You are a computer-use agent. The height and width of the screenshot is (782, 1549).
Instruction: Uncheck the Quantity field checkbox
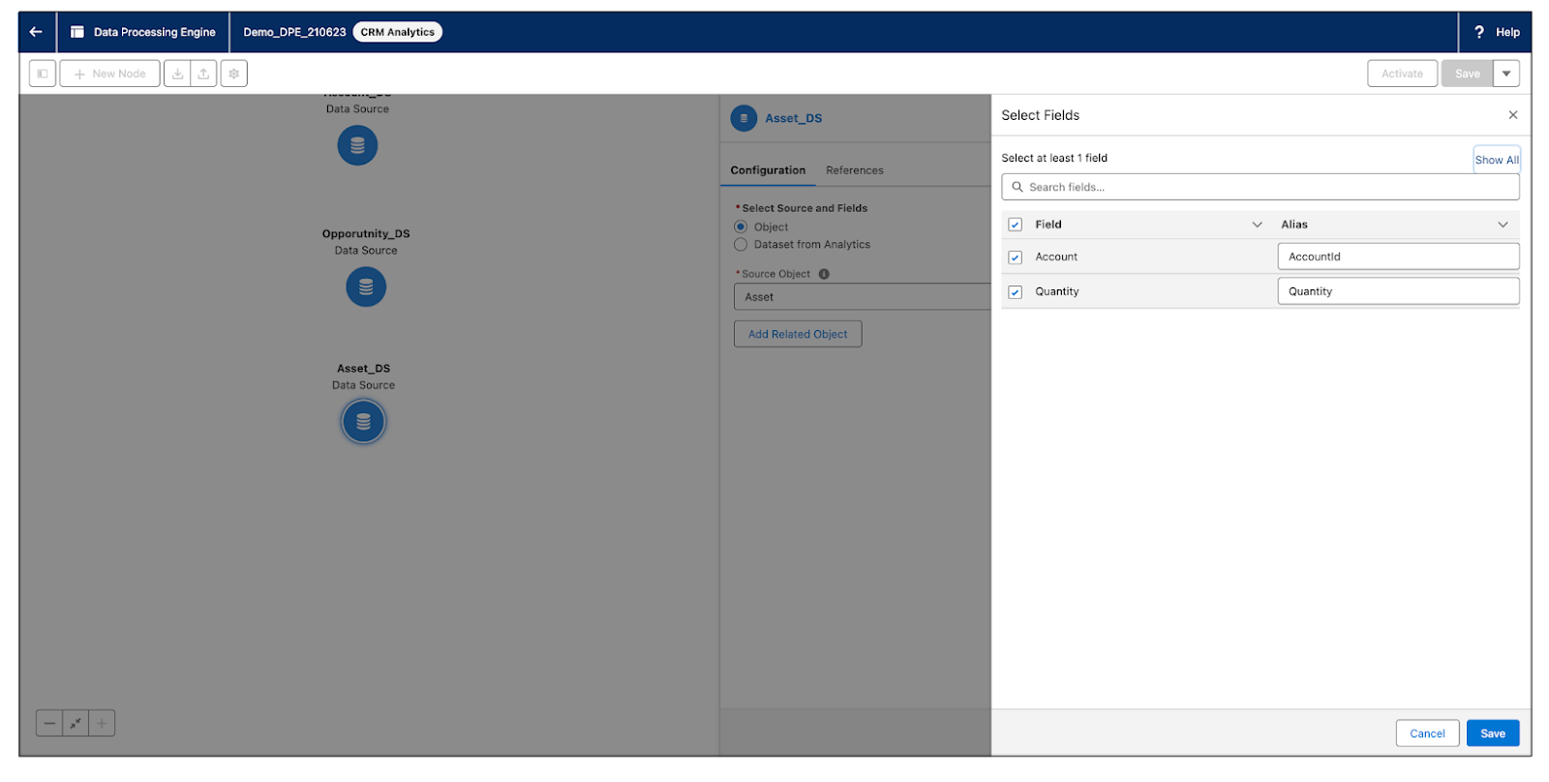(1016, 292)
